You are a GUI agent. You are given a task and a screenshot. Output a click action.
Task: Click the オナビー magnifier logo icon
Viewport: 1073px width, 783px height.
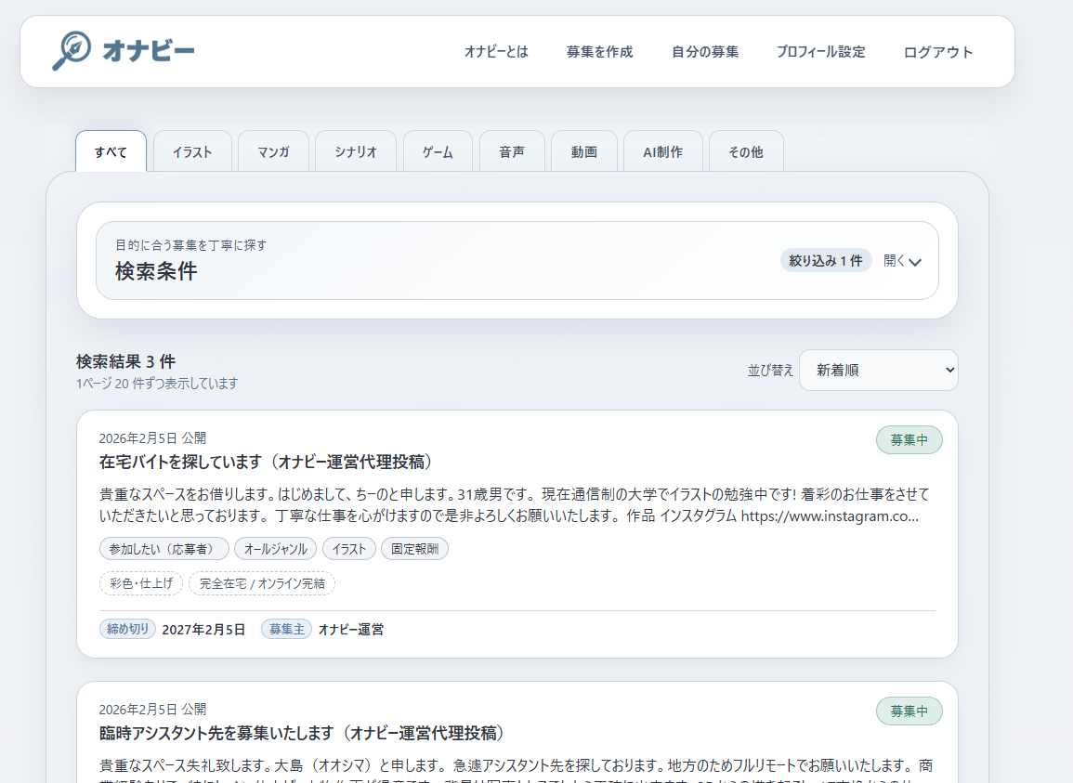click(72, 51)
